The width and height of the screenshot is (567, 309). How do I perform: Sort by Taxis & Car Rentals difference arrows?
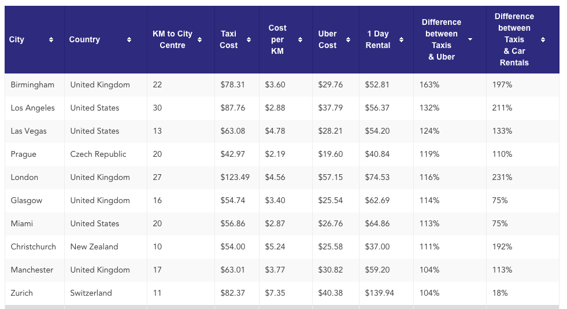(543, 40)
